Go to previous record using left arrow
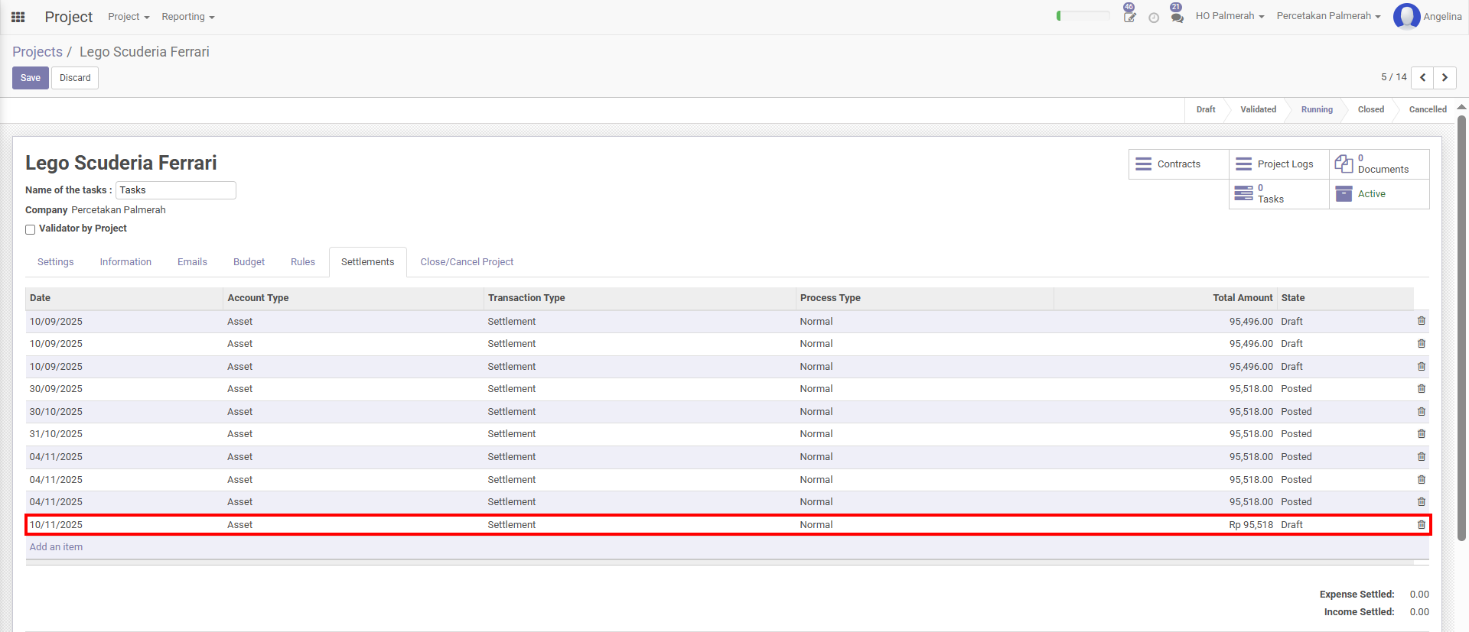This screenshot has height=632, width=1469. [1422, 77]
